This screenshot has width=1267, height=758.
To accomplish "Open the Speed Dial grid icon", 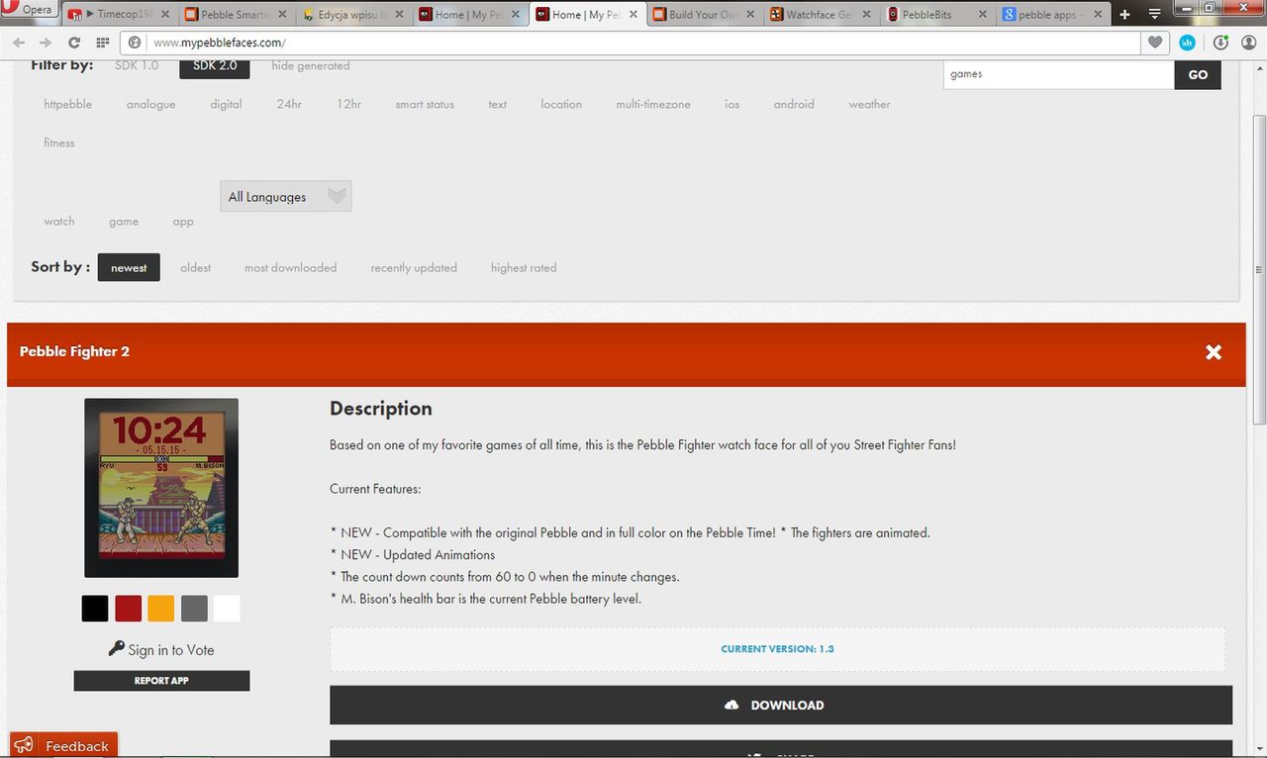I will tap(103, 43).
